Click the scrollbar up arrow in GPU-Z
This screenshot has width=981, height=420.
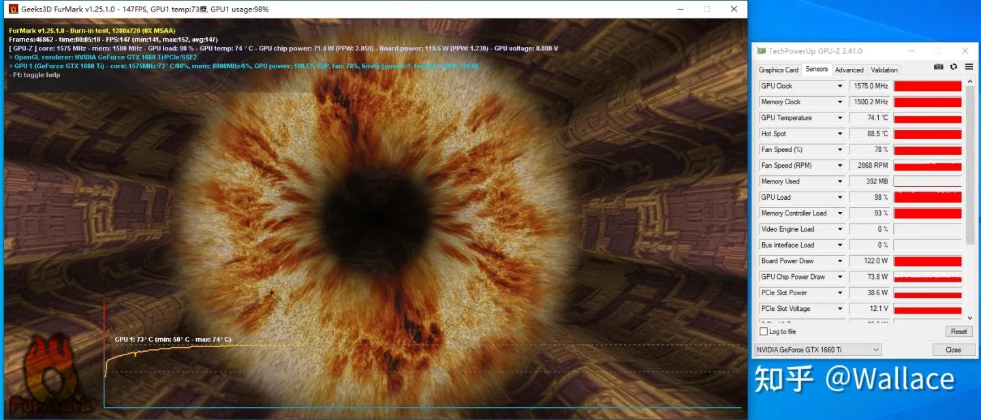[971, 82]
